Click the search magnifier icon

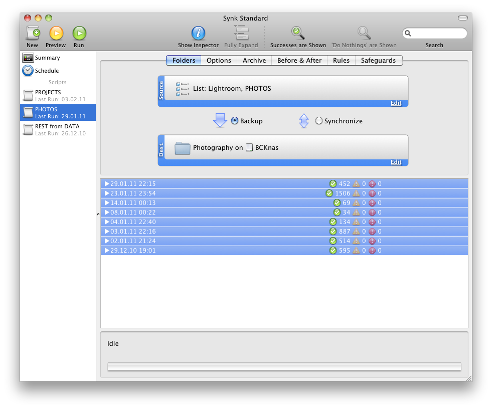[408, 33]
